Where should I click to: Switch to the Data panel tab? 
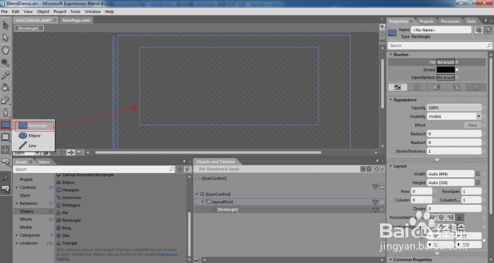[471, 21]
